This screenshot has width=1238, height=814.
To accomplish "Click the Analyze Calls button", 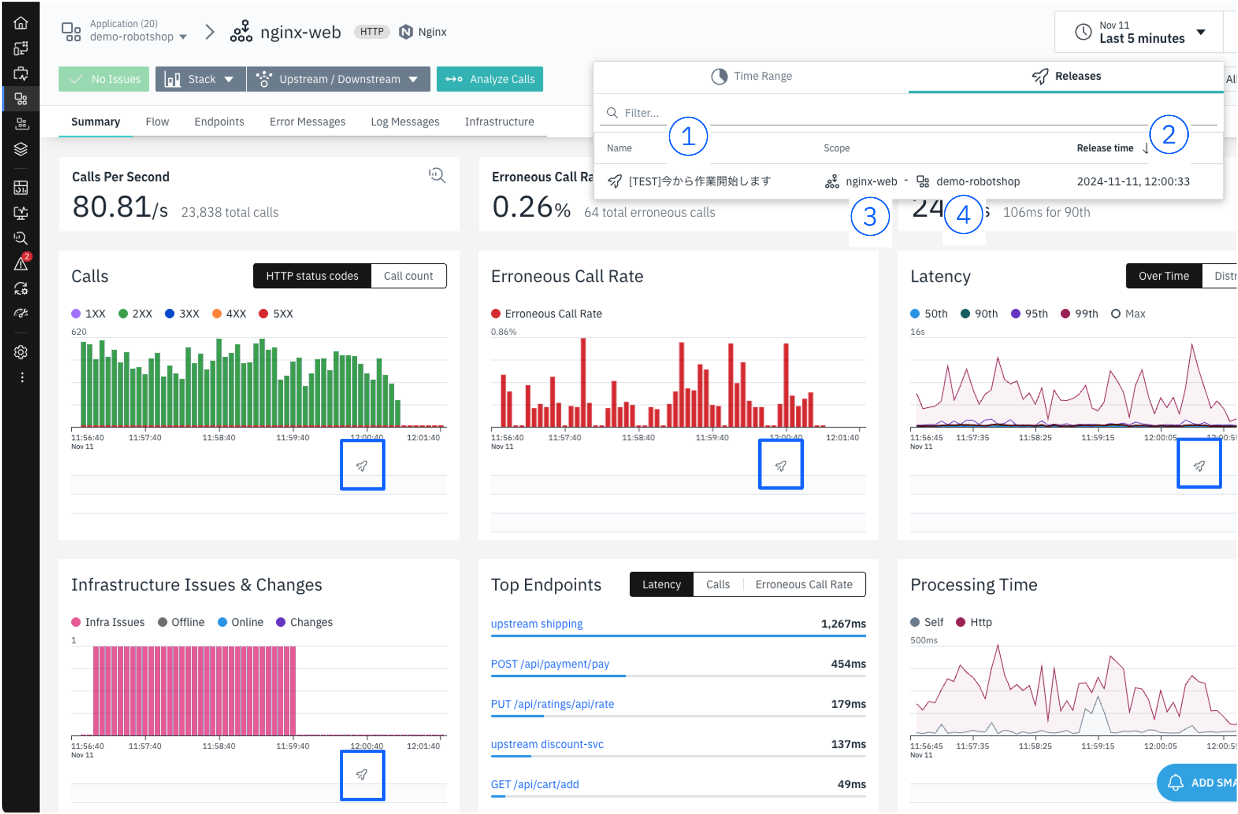I will (x=490, y=79).
